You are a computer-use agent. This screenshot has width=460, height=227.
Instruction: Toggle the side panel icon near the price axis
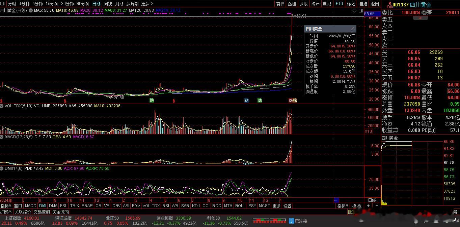point(360,11)
